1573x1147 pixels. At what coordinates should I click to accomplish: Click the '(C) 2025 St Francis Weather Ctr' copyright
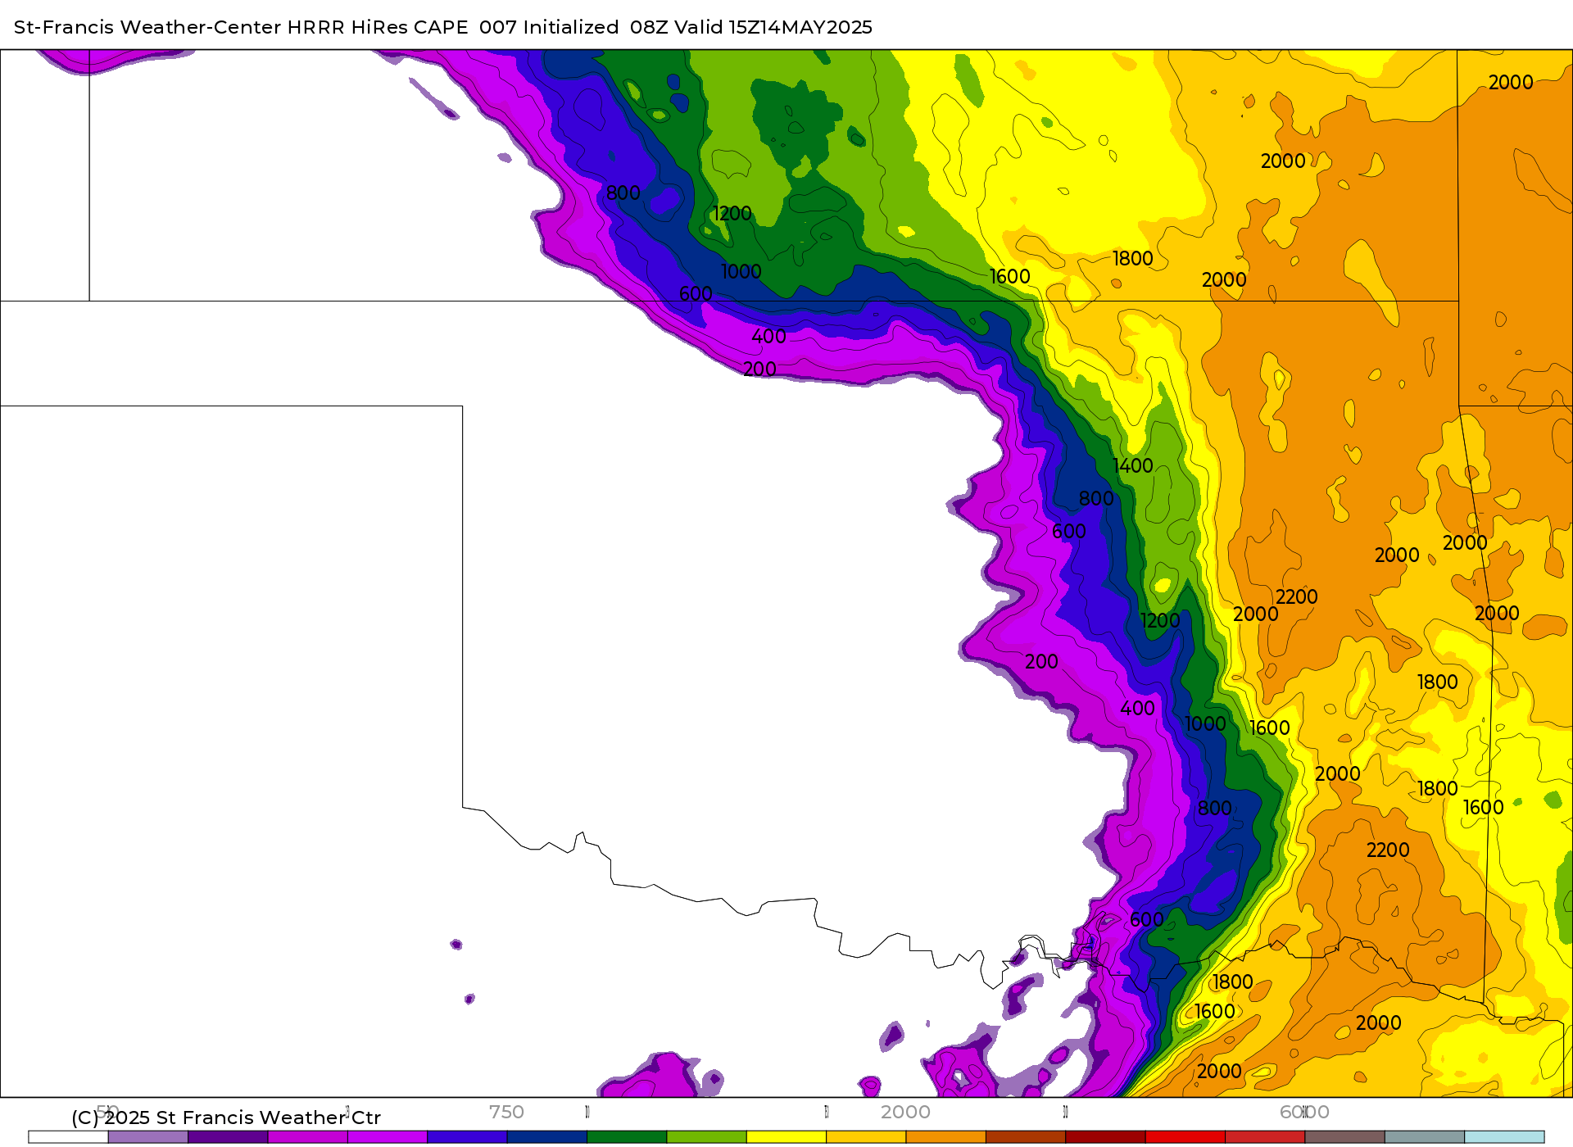pos(226,1118)
